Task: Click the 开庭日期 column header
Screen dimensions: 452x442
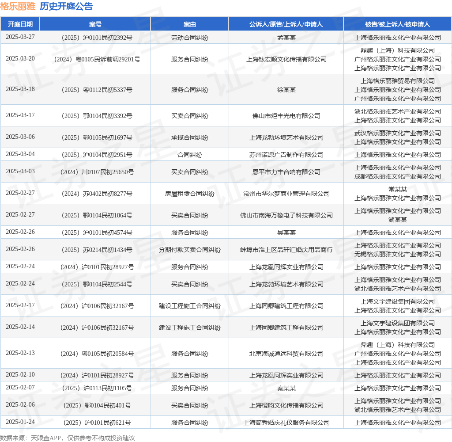Action: point(20,24)
